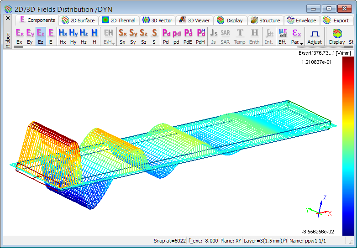357x248 pixels.
Task: Toggle total H field magnitude display
Action: pyautogui.click(x=94, y=36)
